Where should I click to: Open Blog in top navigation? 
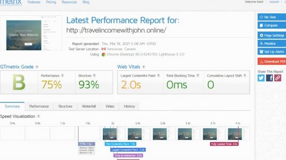86,2
